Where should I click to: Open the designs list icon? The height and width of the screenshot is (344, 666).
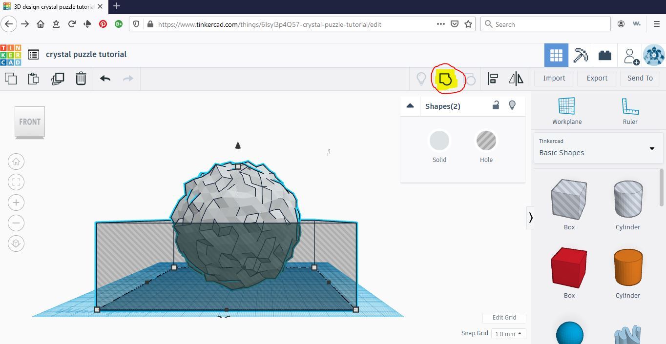click(x=33, y=55)
